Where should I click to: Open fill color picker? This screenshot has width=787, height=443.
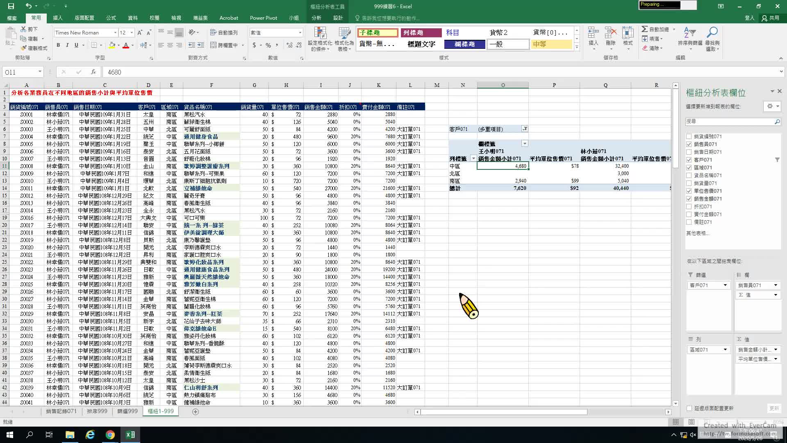coord(118,45)
